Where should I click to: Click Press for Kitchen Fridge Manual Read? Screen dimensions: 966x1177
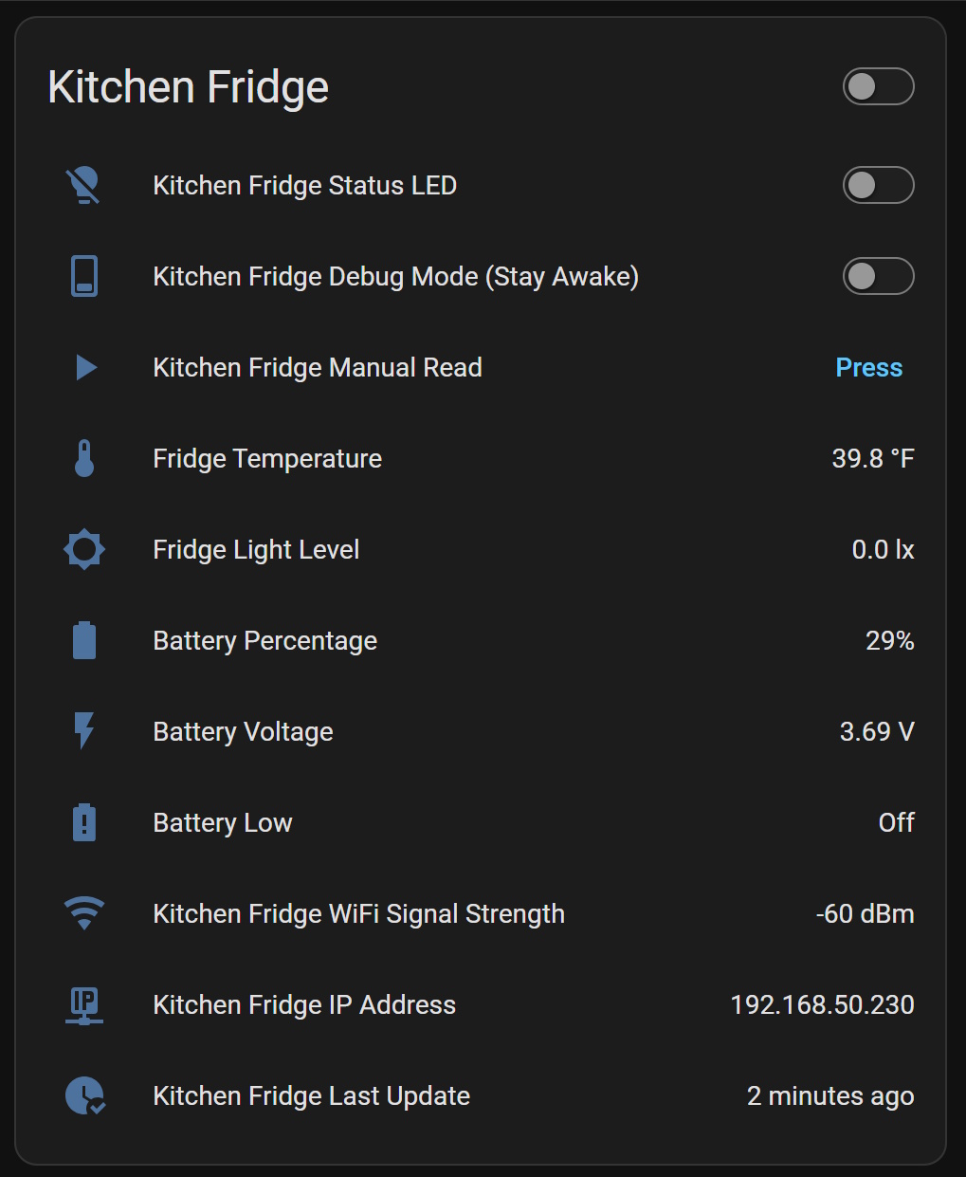pyautogui.click(x=869, y=367)
